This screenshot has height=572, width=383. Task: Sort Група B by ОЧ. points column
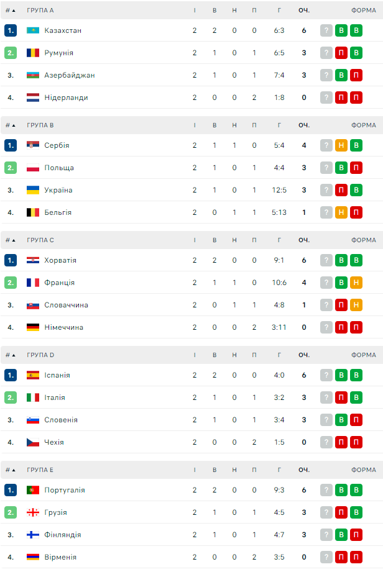303,125
